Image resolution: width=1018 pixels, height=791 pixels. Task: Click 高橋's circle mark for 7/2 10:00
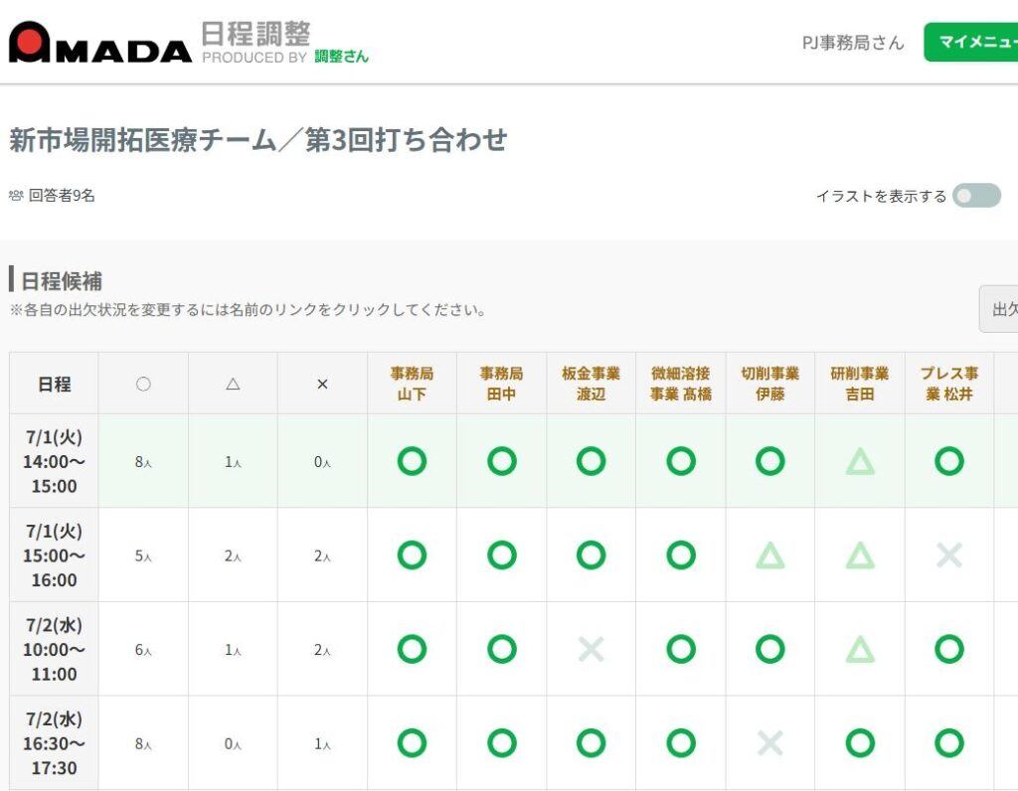point(681,650)
